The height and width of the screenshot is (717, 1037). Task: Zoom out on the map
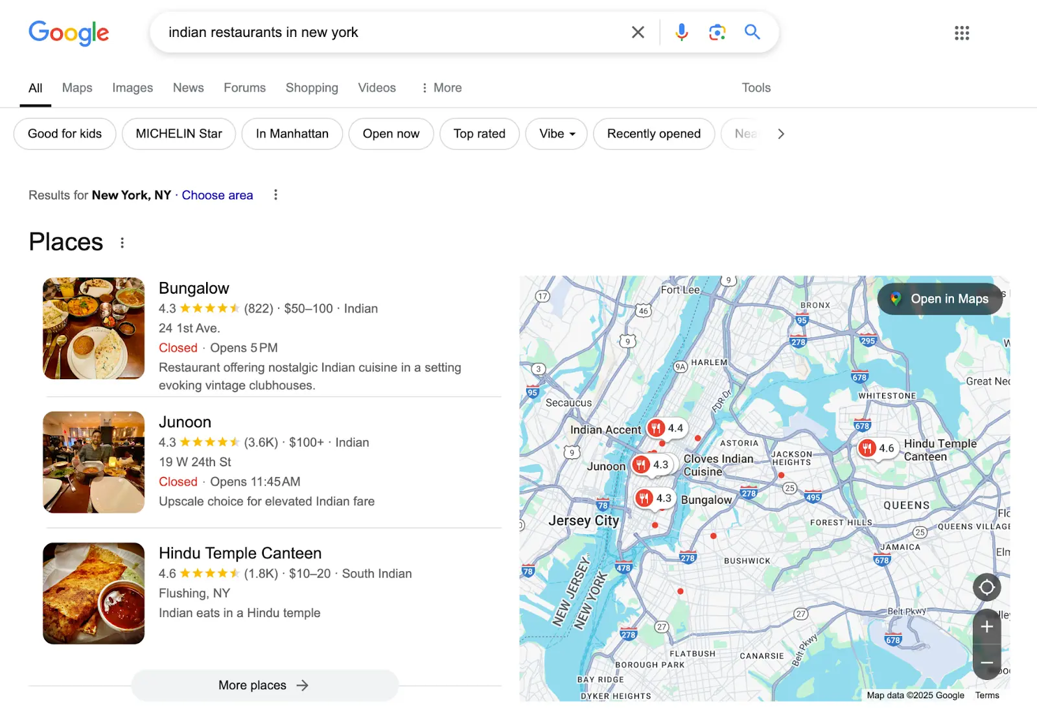tap(986, 663)
